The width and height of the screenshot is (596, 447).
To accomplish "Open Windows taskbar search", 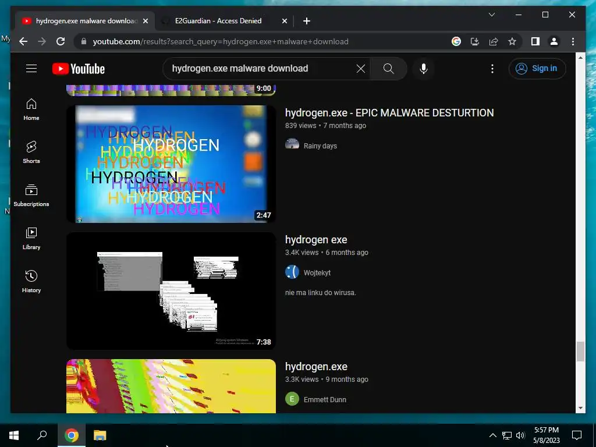I will click(42, 435).
